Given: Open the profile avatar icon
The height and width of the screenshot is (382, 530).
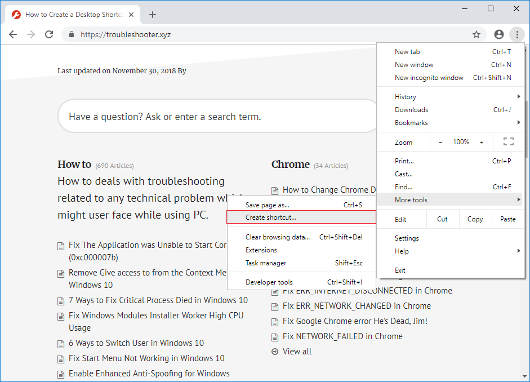Looking at the screenshot, I should click(x=498, y=34).
